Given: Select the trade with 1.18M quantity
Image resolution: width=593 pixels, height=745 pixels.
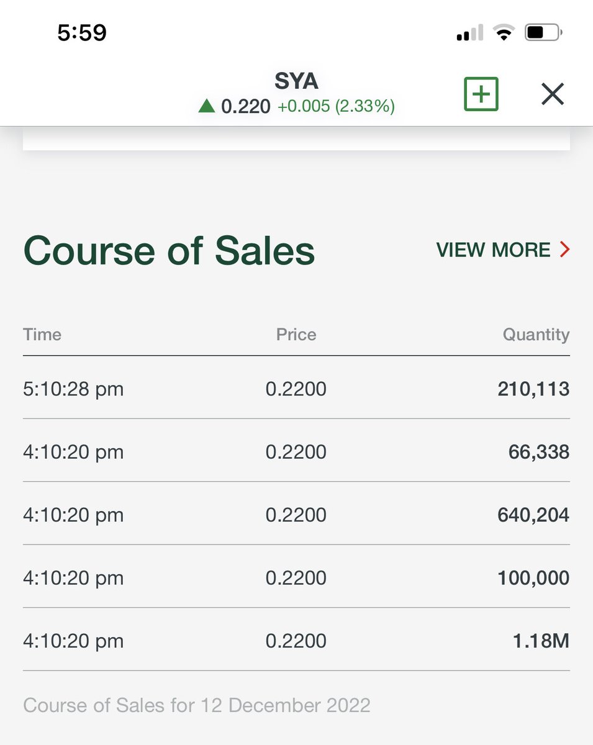Looking at the screenshot, I should (296, 640).
